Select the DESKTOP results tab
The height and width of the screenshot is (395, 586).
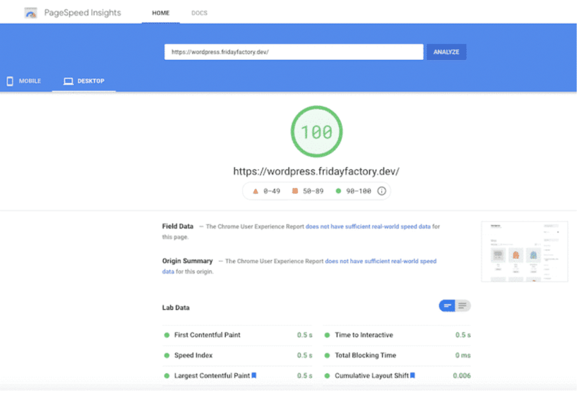85,82
